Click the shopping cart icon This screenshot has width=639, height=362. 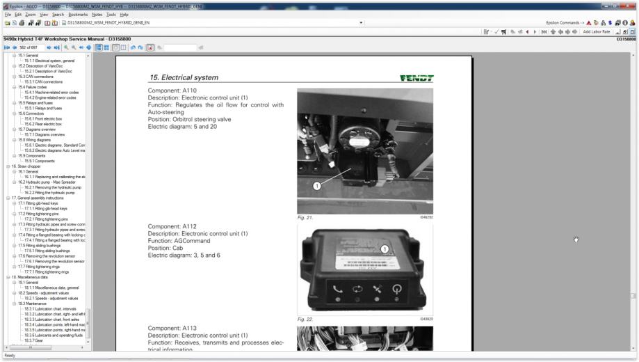tap(503, 32)
